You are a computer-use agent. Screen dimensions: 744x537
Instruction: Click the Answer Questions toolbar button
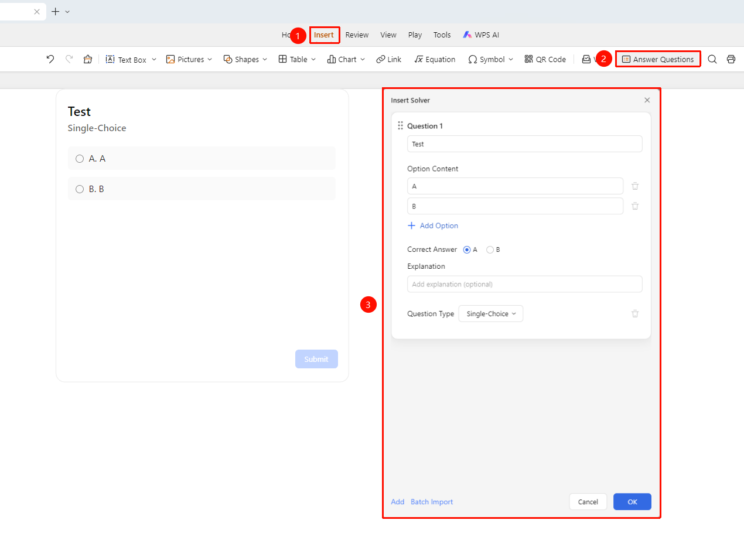pyautogui.click(x=658, y=59)
